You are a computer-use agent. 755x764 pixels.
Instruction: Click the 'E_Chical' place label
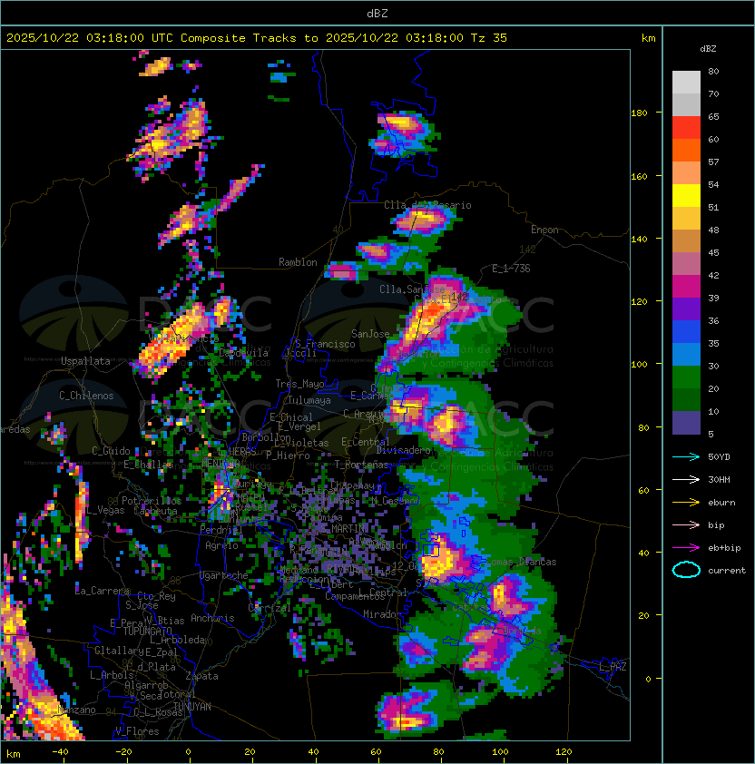[x=291, y=417]
